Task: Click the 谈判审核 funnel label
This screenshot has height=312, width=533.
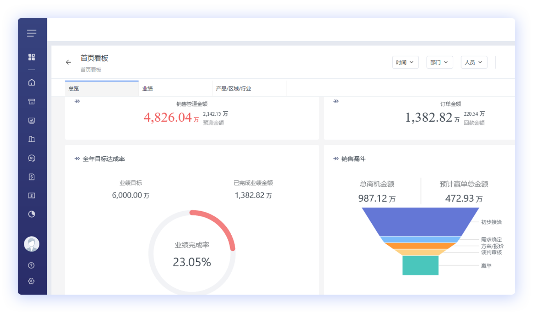Action: [x=491, y=252]
